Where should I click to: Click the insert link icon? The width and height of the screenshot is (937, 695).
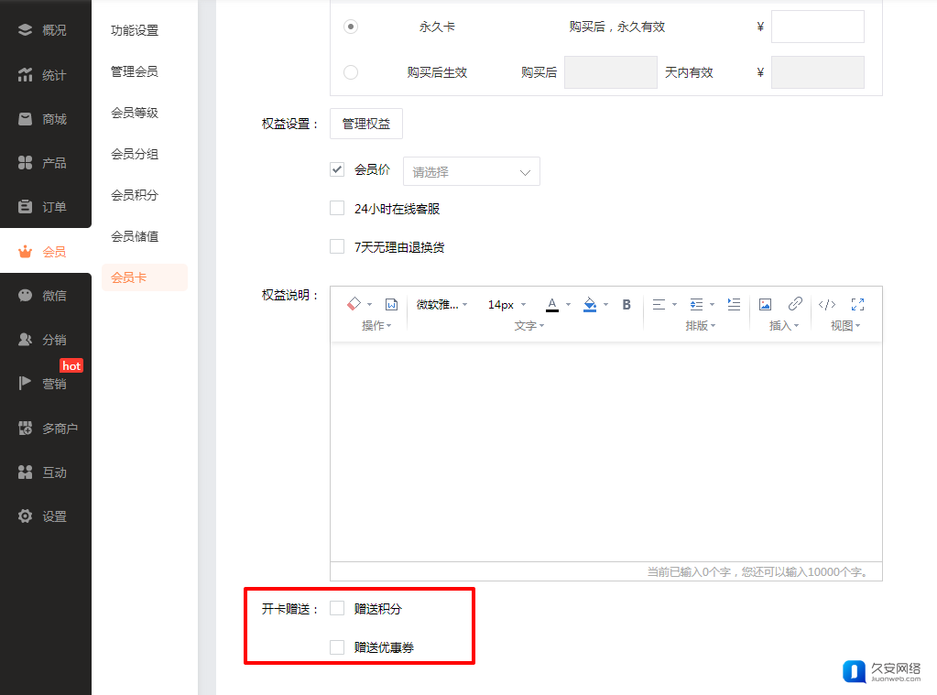[x=795, y=304]
